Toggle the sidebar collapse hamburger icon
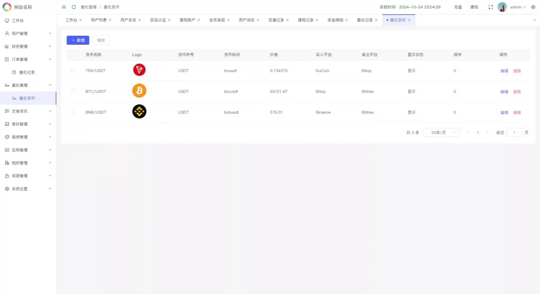The height and width of the screenshot is (294, 540). click(64, 7)
